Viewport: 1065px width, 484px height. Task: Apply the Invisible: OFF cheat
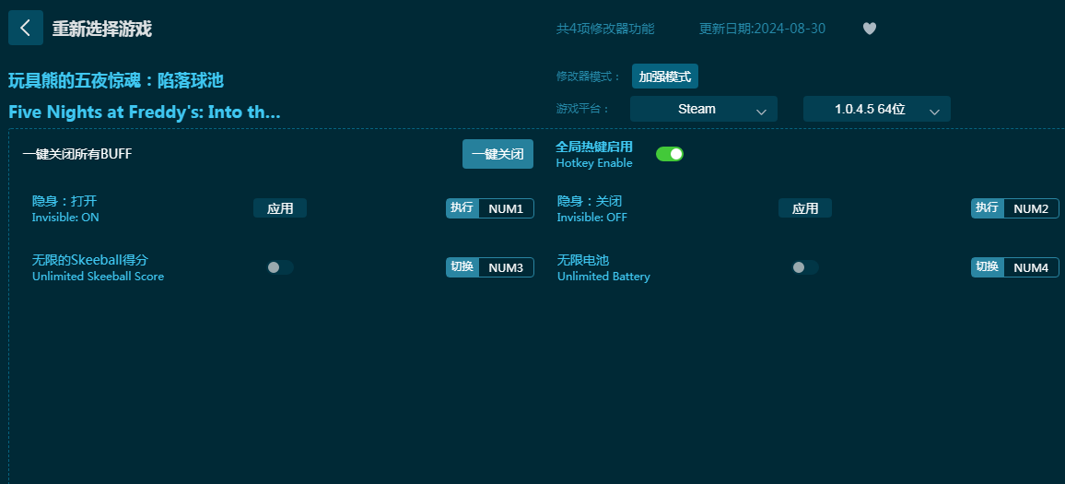click(805, 208)
